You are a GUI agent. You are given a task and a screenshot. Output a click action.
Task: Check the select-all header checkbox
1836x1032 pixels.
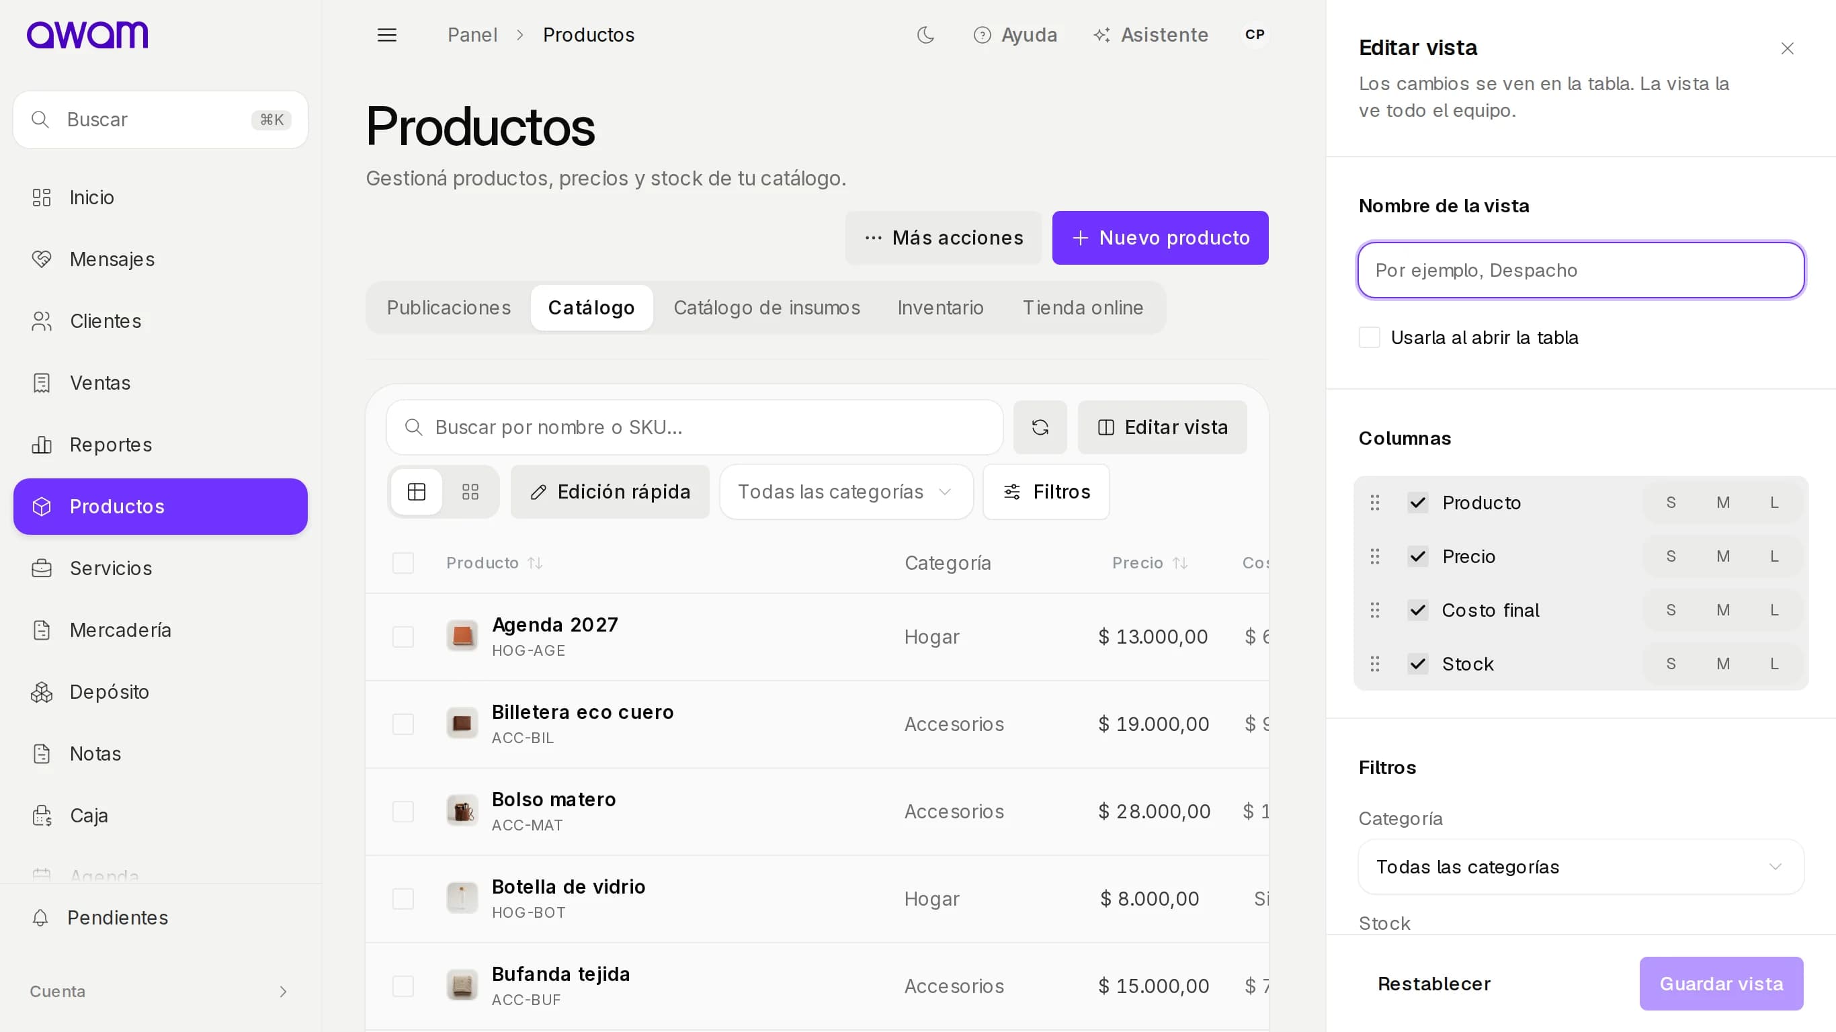click(403, 563)
